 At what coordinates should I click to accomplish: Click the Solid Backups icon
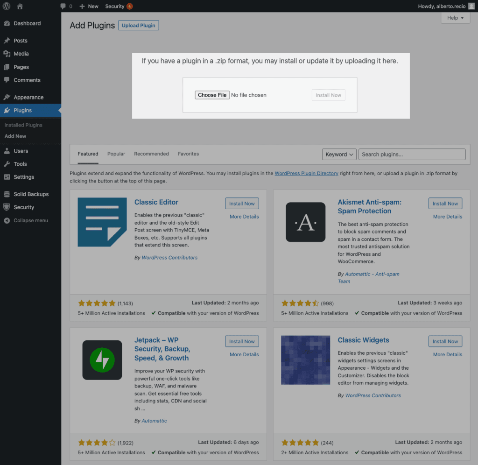pos(7,194)
